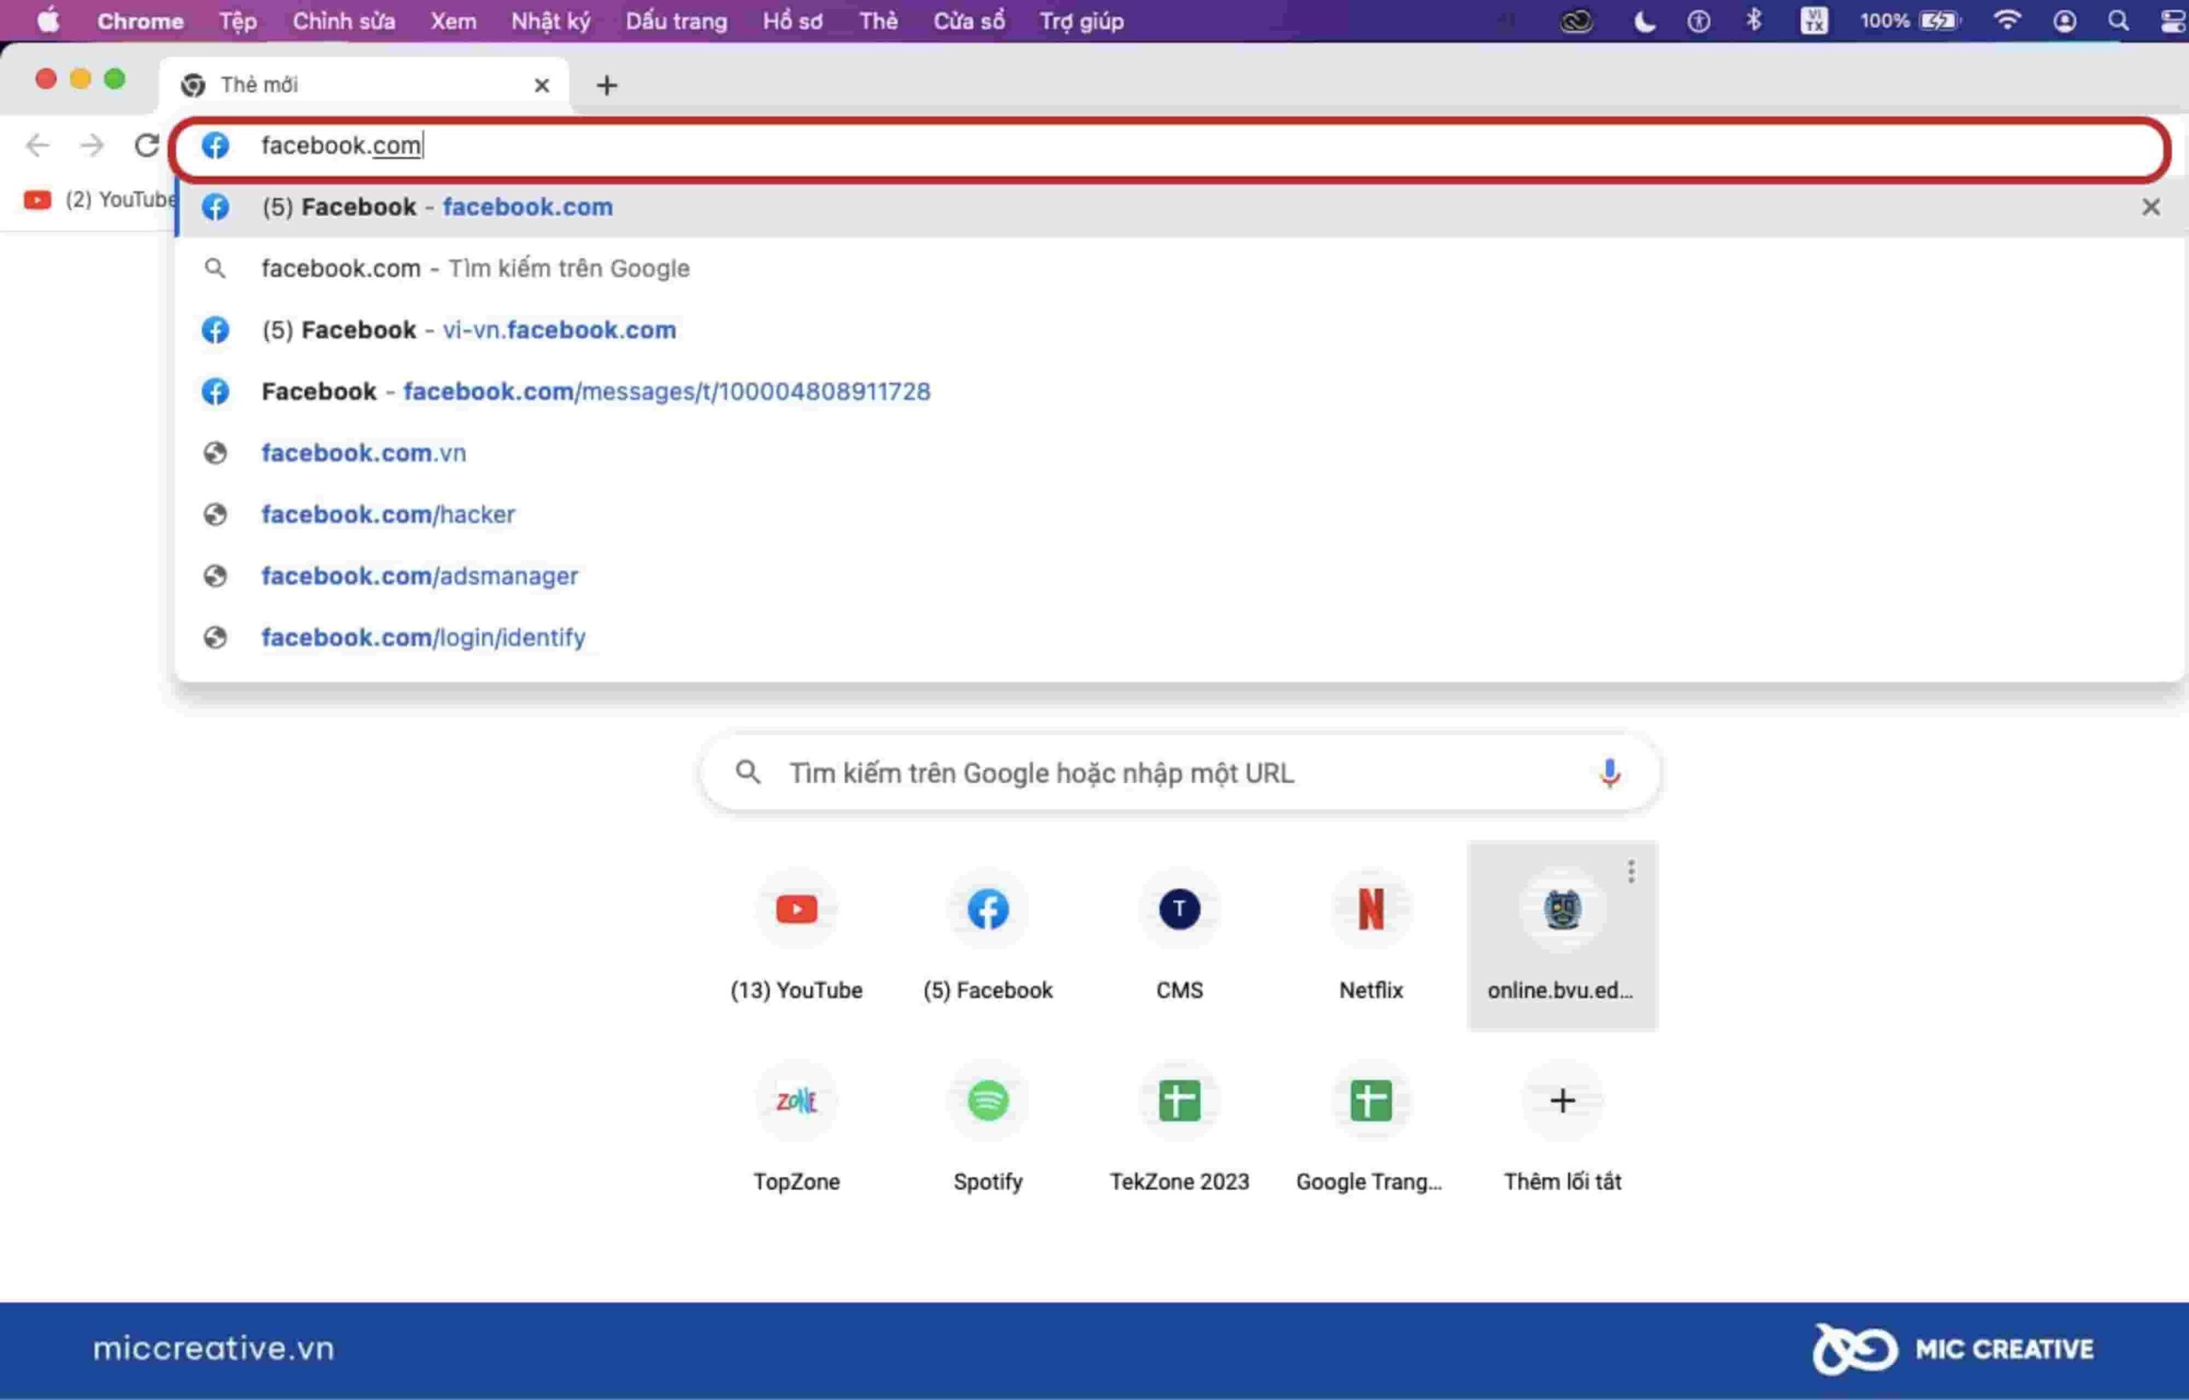Viewport: 2189px width, 1400px height.
Task: Open the Hồ sơ menu
Action: (x=792, y=21)
